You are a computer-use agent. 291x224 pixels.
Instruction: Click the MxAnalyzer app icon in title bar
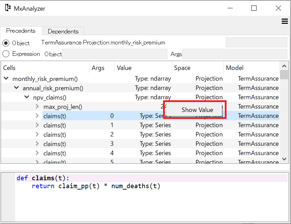(8, 8)
